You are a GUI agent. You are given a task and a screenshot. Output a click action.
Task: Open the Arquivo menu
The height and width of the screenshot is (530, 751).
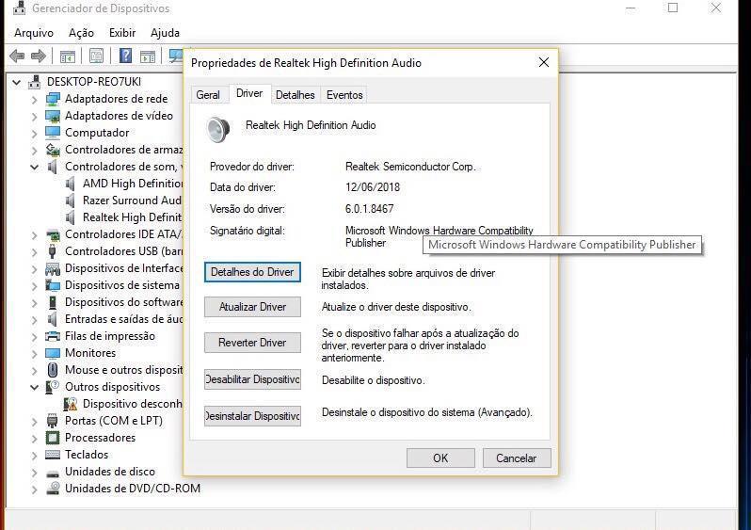tap(34, 33)
